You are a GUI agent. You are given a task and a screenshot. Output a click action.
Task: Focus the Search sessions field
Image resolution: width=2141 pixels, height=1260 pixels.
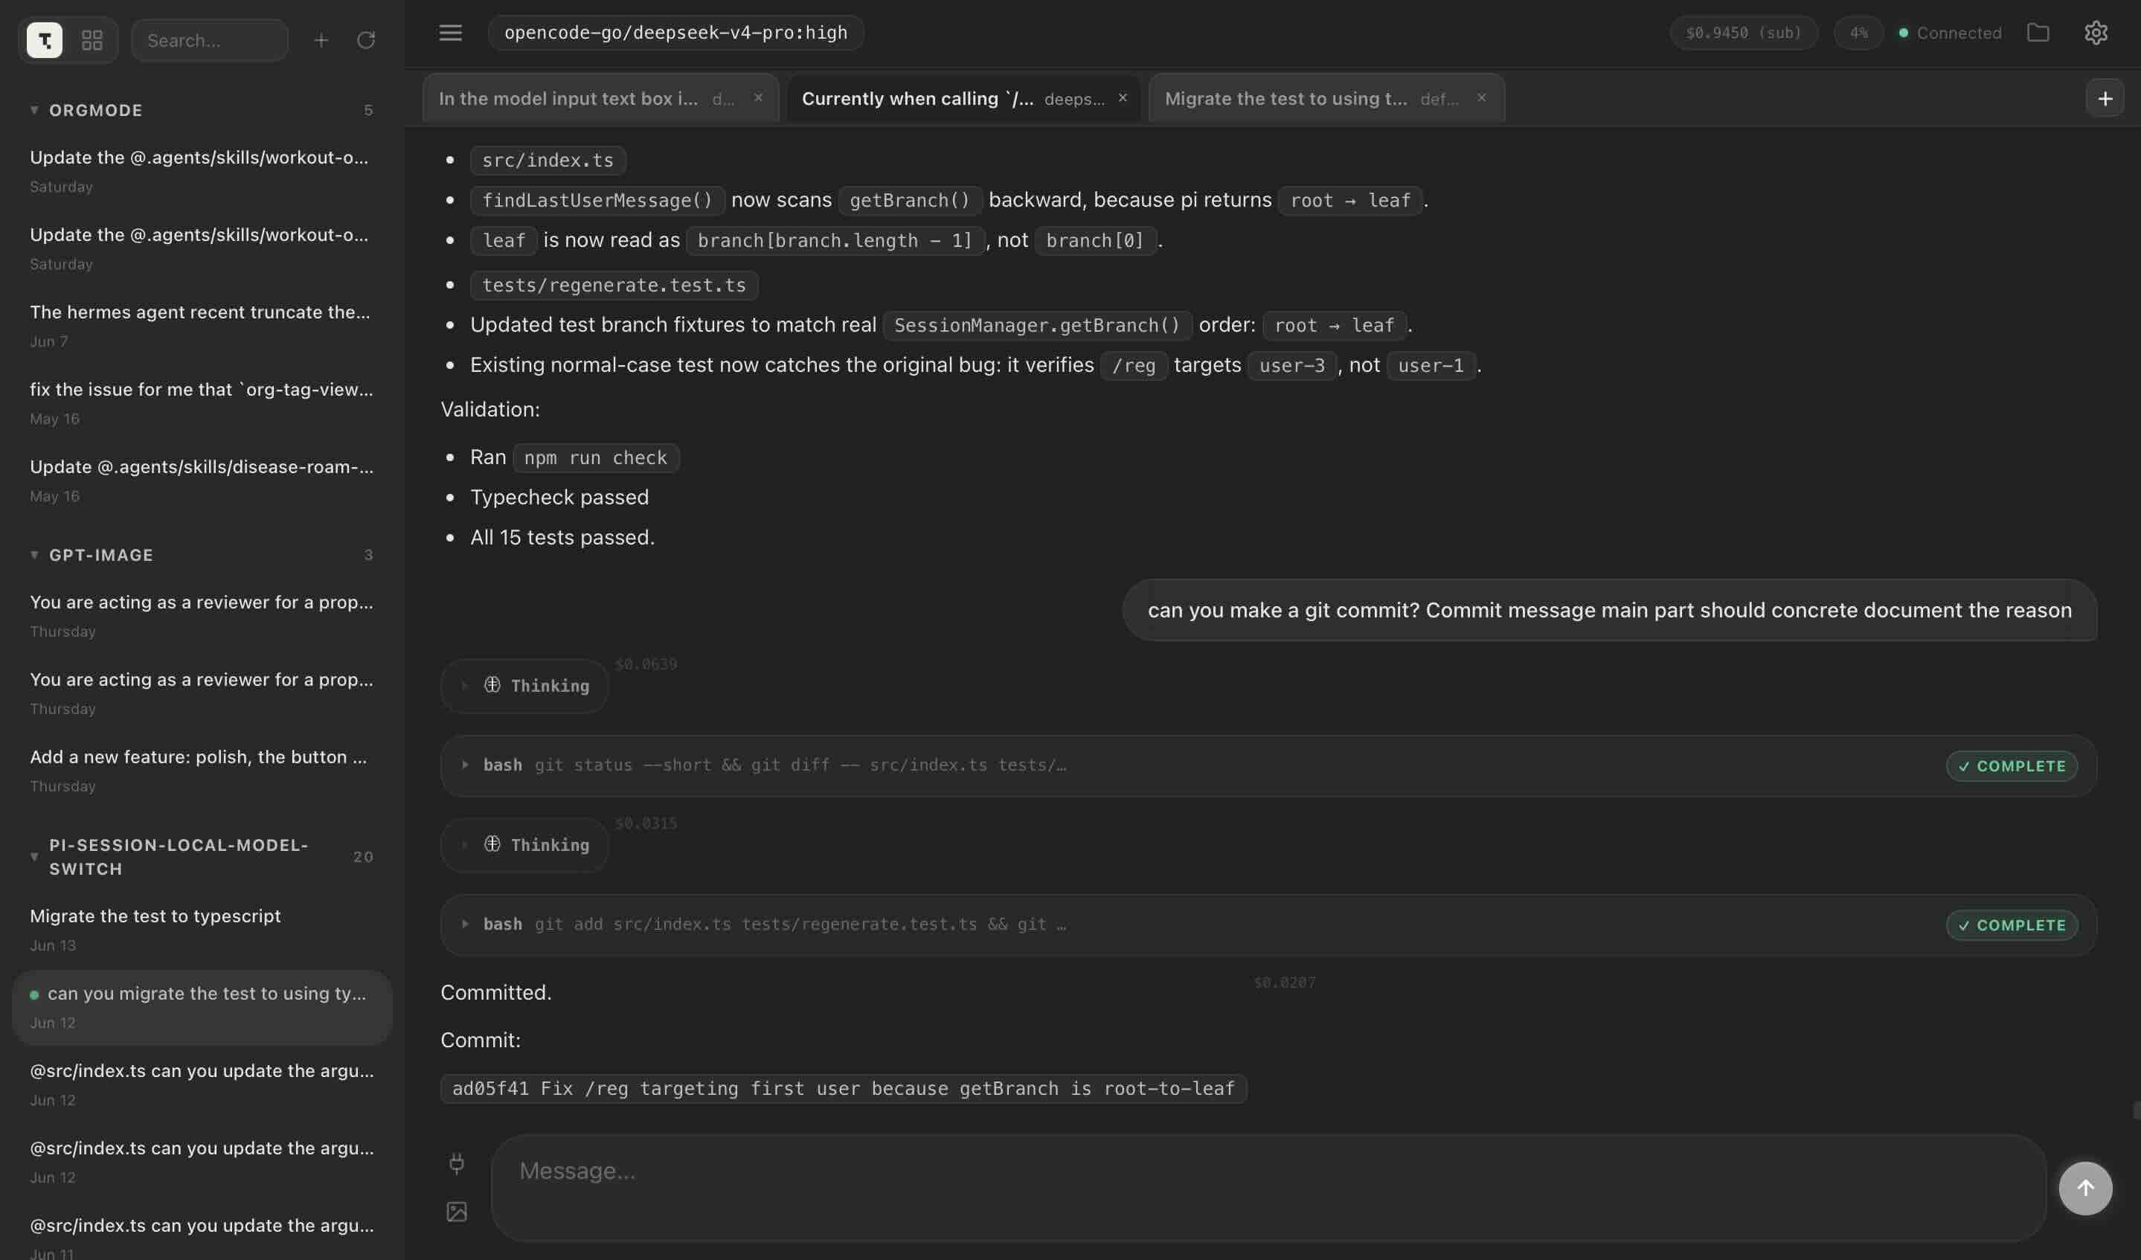(x=209, y=40)
